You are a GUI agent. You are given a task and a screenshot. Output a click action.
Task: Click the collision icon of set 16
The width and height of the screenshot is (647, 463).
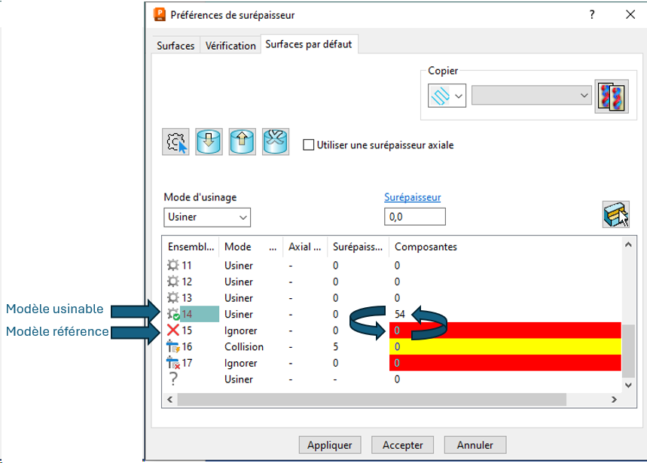[174, 347]
